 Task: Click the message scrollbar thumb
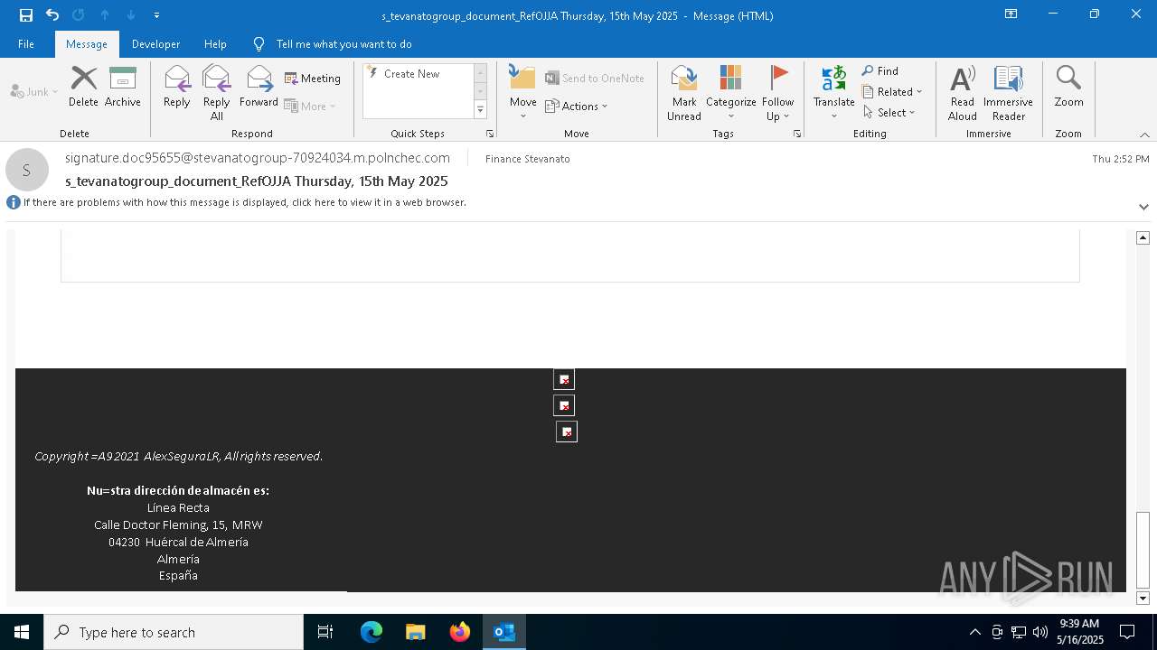tap(1143, 550)
